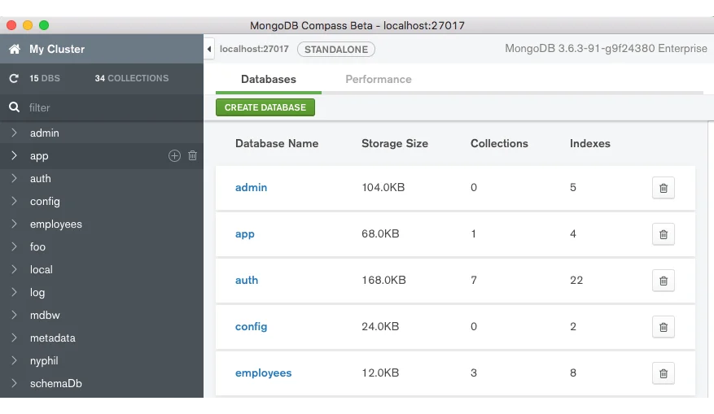Screen dimensions: 714x414
Task: Expand the auth database tree
Action: [14, 178]
